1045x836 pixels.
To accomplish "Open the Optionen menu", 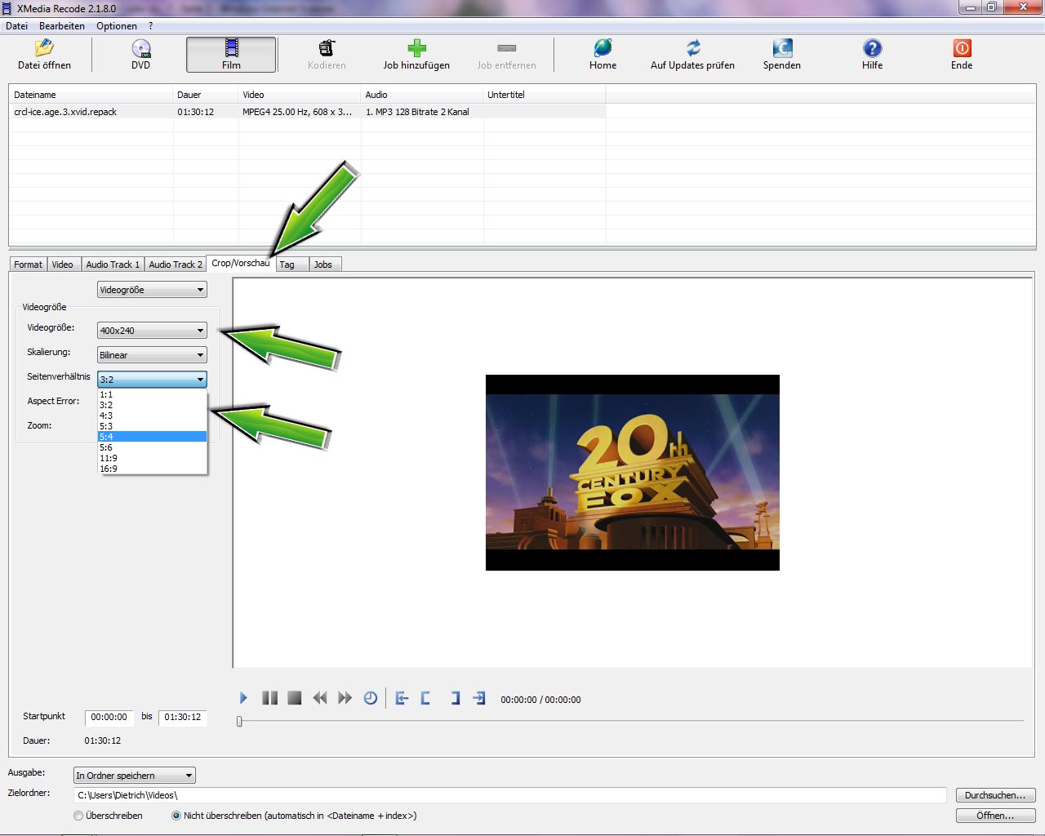I will (x=117, y=26).
